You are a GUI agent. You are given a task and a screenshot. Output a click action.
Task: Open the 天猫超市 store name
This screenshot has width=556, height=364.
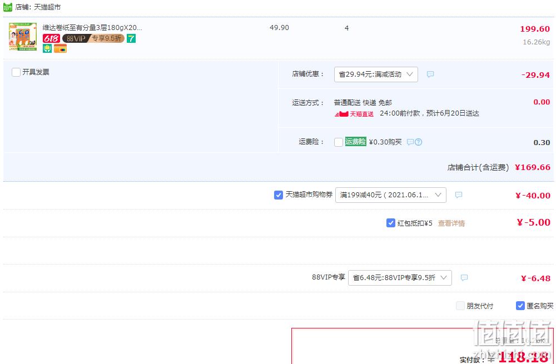tap(47, 7)
